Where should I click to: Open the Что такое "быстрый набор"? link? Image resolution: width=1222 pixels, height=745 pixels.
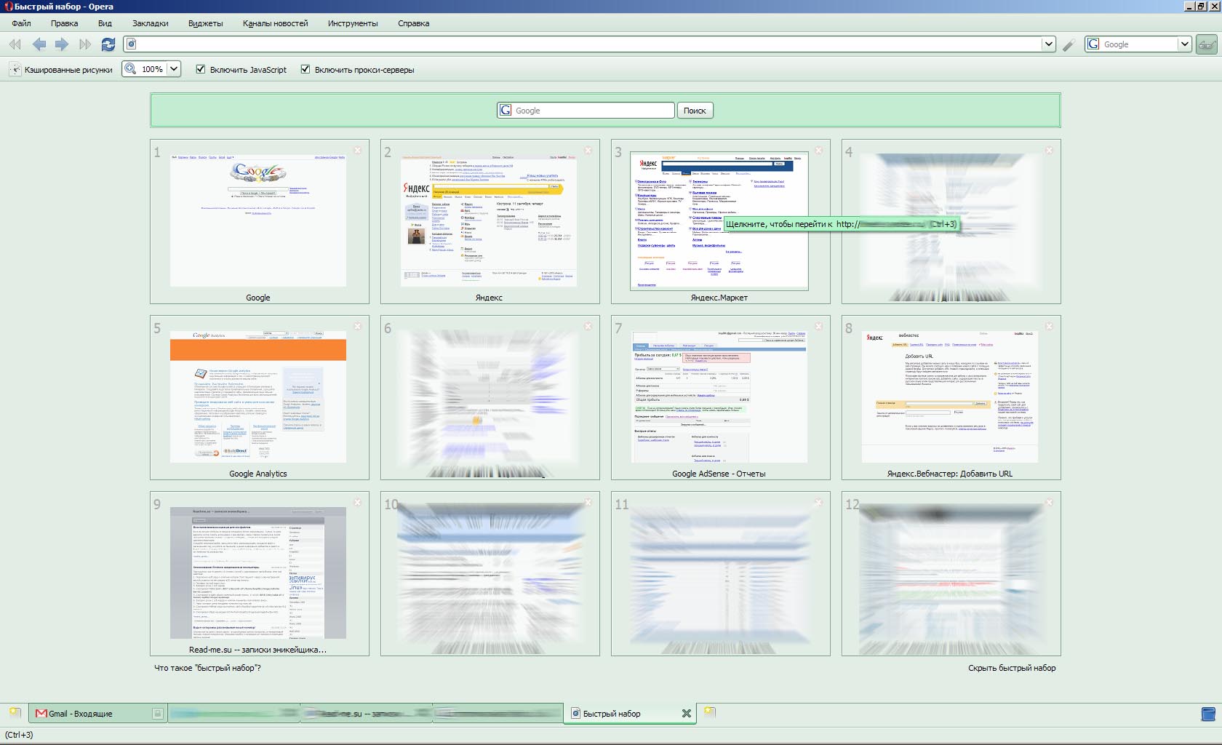point(207,668)
